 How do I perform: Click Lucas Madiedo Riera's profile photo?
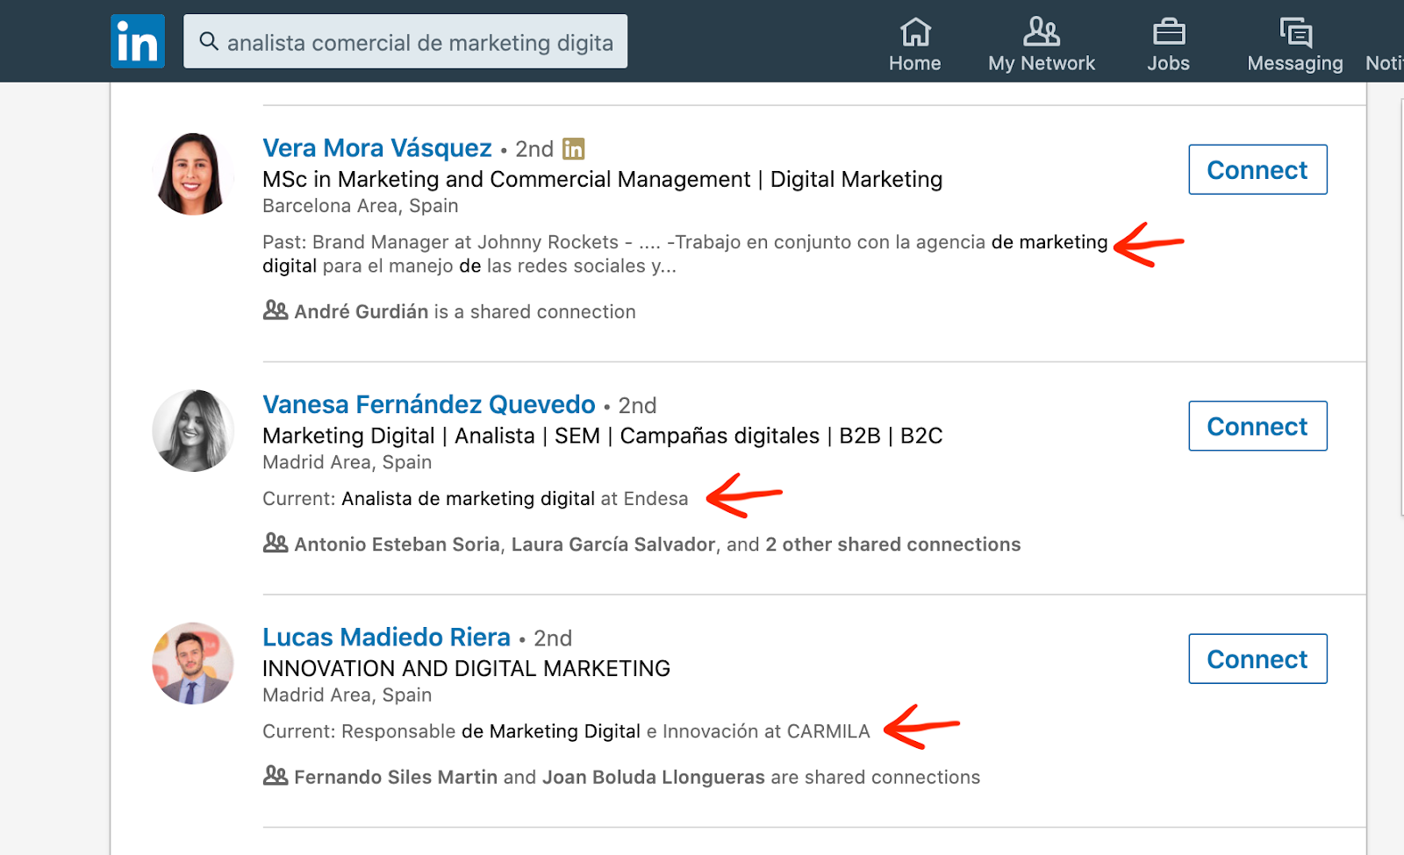[193, 664]
